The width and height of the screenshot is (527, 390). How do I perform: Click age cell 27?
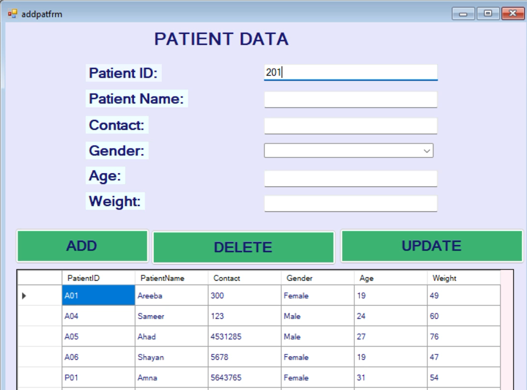(x=391, y=336)
